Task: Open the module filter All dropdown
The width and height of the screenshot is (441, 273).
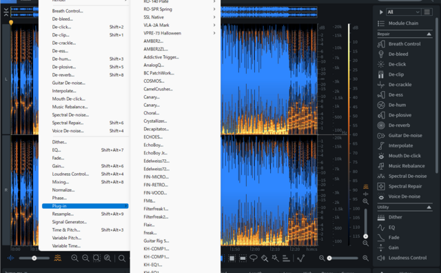Action: coord(403,12)
